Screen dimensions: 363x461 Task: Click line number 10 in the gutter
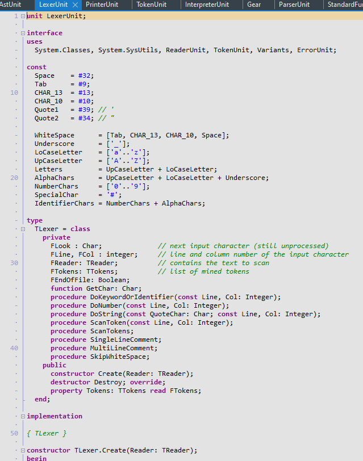point(14,93)
